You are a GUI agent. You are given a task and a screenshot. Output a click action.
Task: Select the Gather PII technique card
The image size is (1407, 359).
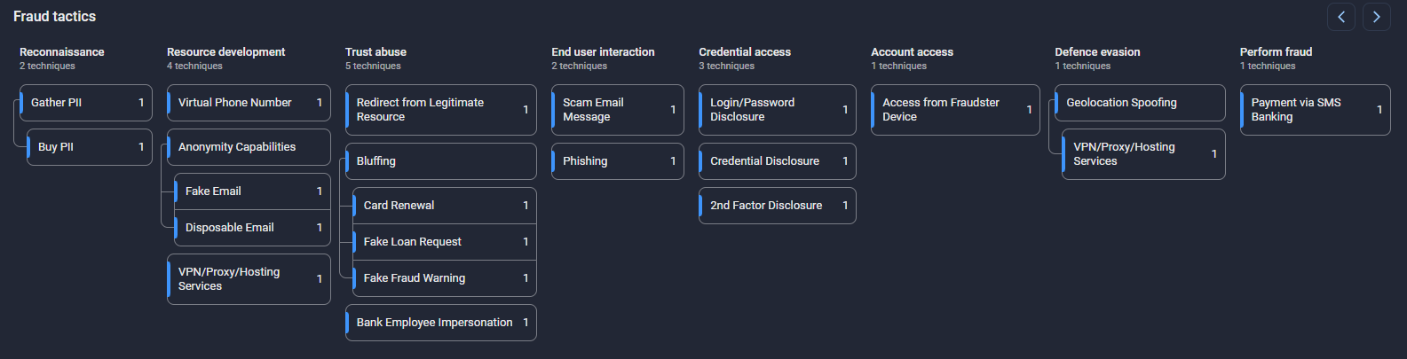(85, 103)
